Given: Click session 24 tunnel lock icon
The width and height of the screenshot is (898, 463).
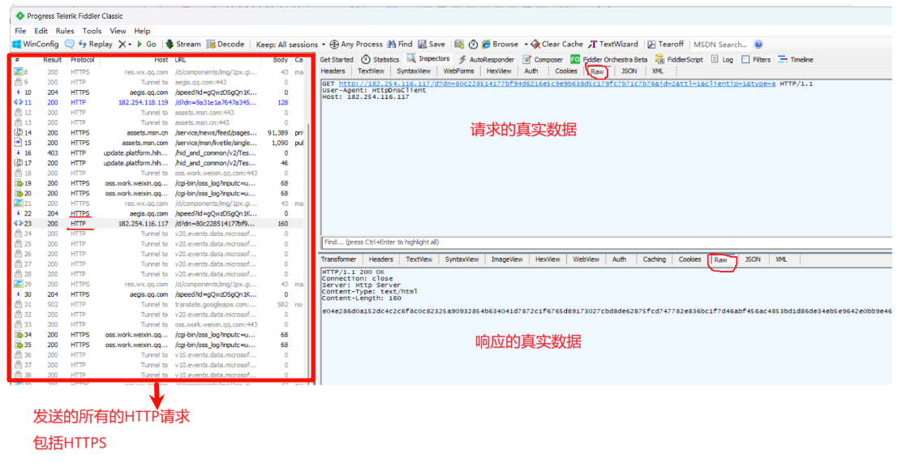Looking at the screenshot, I should (x=19, y=234).
